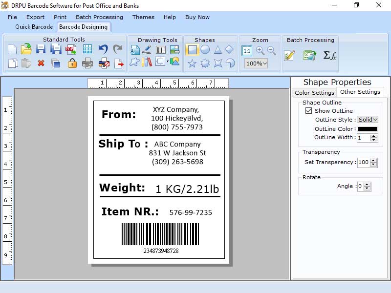
Task: Select the Triangle shape
Action: pos(217,50)
